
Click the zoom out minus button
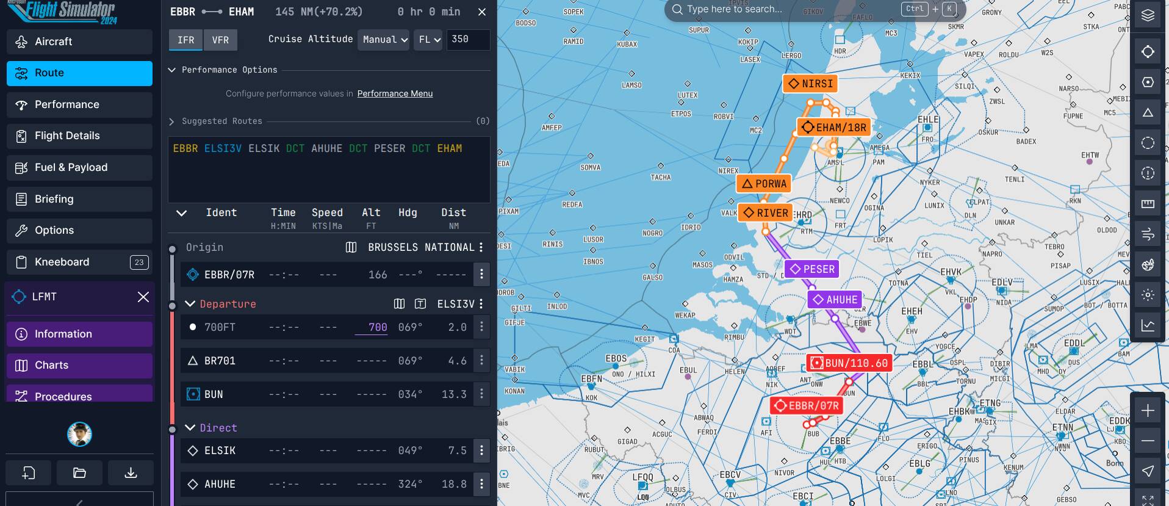click(1148, 441)
